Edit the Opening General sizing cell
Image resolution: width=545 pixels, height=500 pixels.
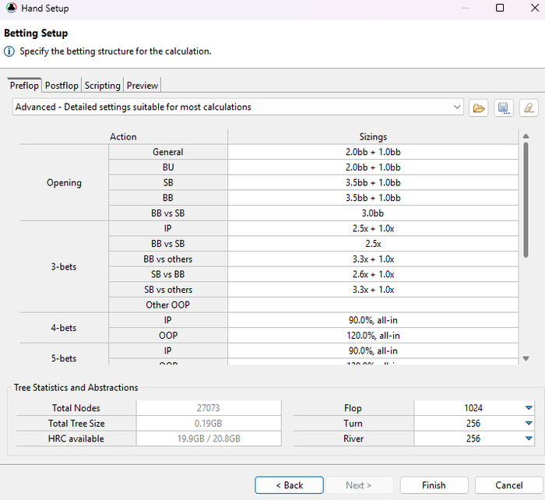[373, 152]
